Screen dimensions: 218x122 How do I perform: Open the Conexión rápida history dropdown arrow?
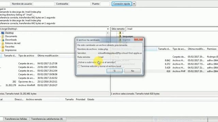click(x=134, y=4)
